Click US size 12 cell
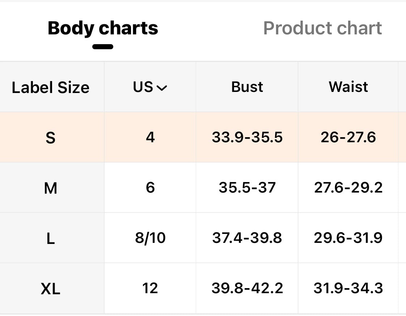This screenshot has width=406, height=316. pyautogui.click(x=150, y=288)
